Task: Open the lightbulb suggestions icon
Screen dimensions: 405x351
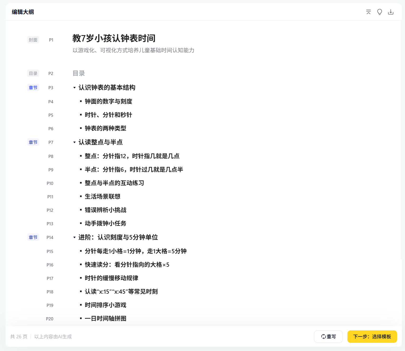Action: (380, 12)
